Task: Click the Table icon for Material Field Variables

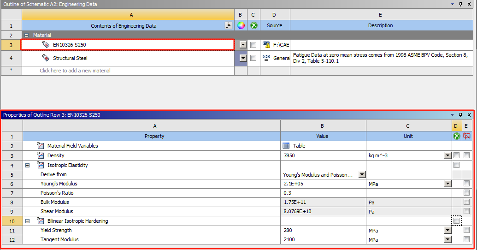Action: pos(286,146)
